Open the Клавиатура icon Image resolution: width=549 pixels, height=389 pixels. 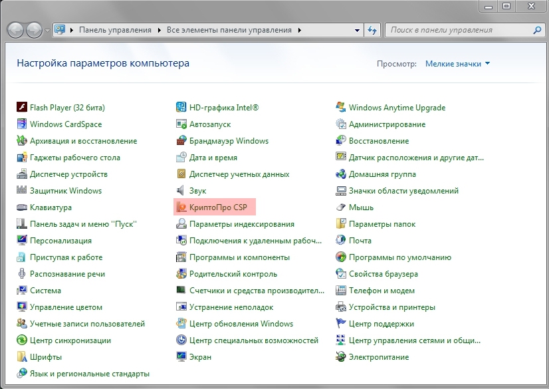point(22,207)
